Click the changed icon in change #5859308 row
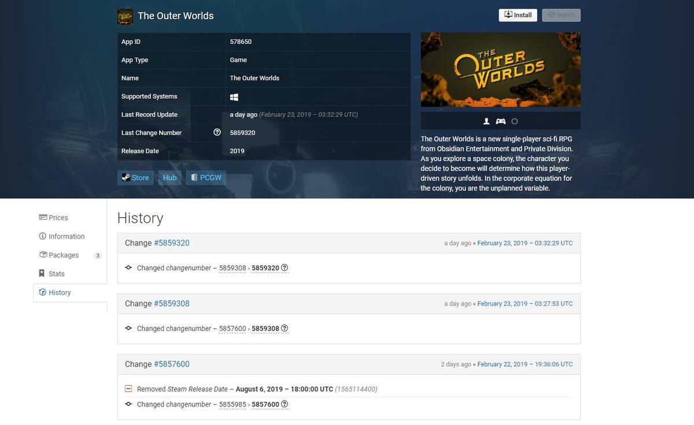The width and height of the screenshot is (694, 425). (128, 329)
